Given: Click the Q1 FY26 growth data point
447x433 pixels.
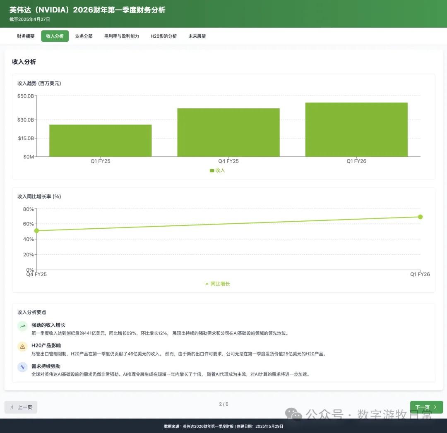Looking at the screenshot, I should (x=420, y=217).
